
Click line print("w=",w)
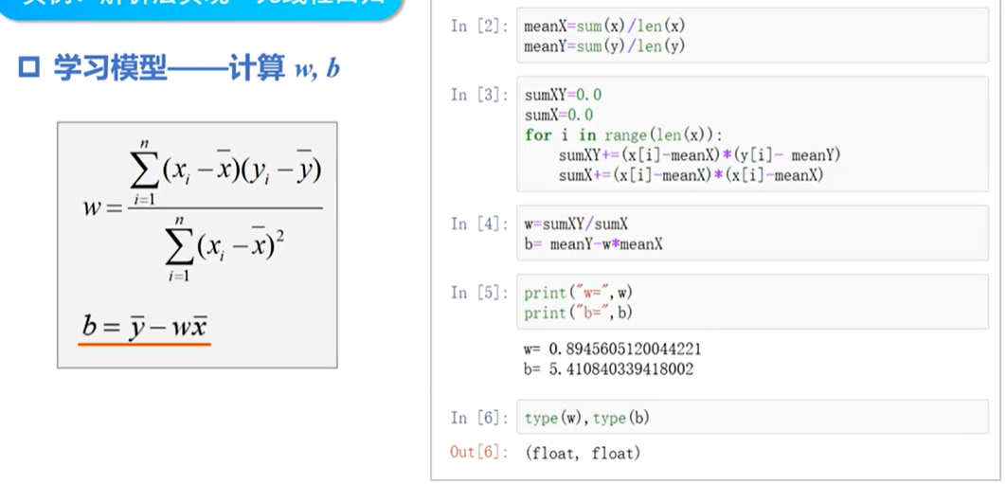(x=578, y=293)
